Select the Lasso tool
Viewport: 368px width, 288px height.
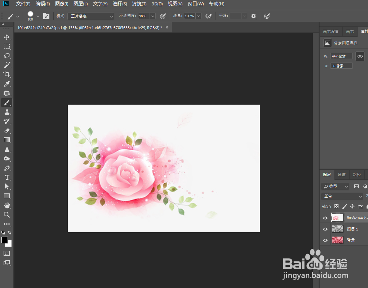[x=7, y=56]
